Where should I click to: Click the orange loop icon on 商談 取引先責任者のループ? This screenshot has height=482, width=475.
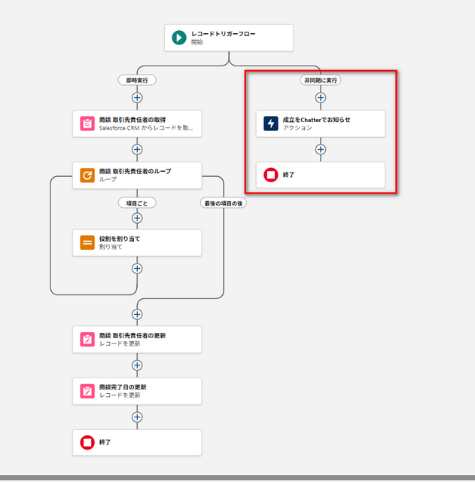(x=87, y=175)
